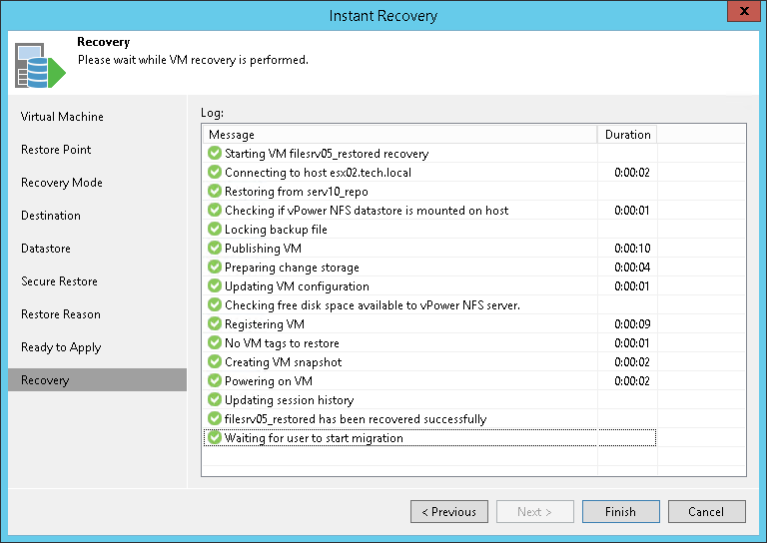Screen dimensions: 767x543
Task: Click the Message column header
Action: coord(399,135)
